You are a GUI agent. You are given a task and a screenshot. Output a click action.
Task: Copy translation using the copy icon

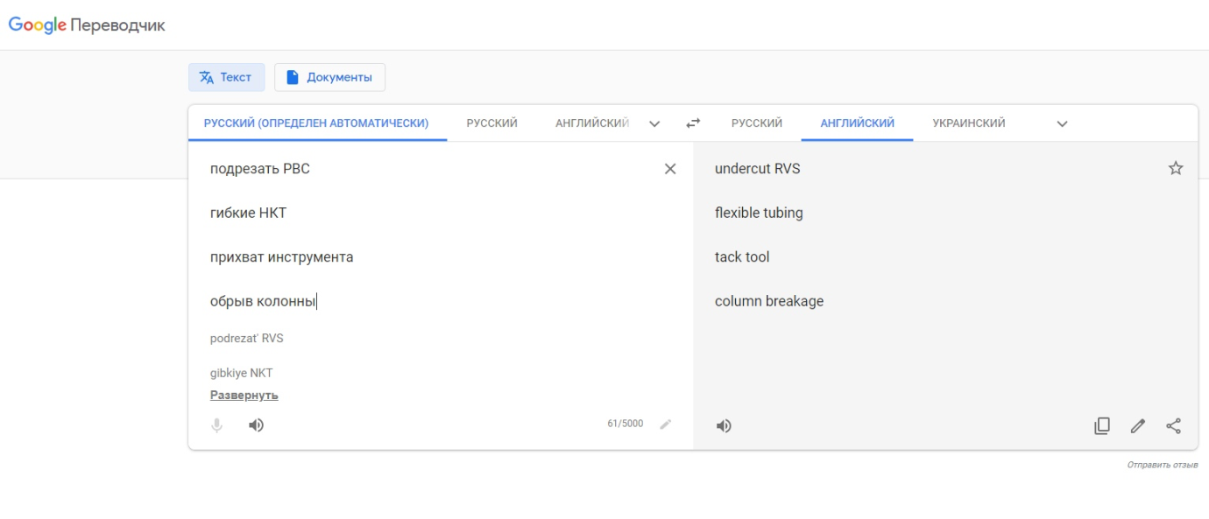tap(1102, 426)
